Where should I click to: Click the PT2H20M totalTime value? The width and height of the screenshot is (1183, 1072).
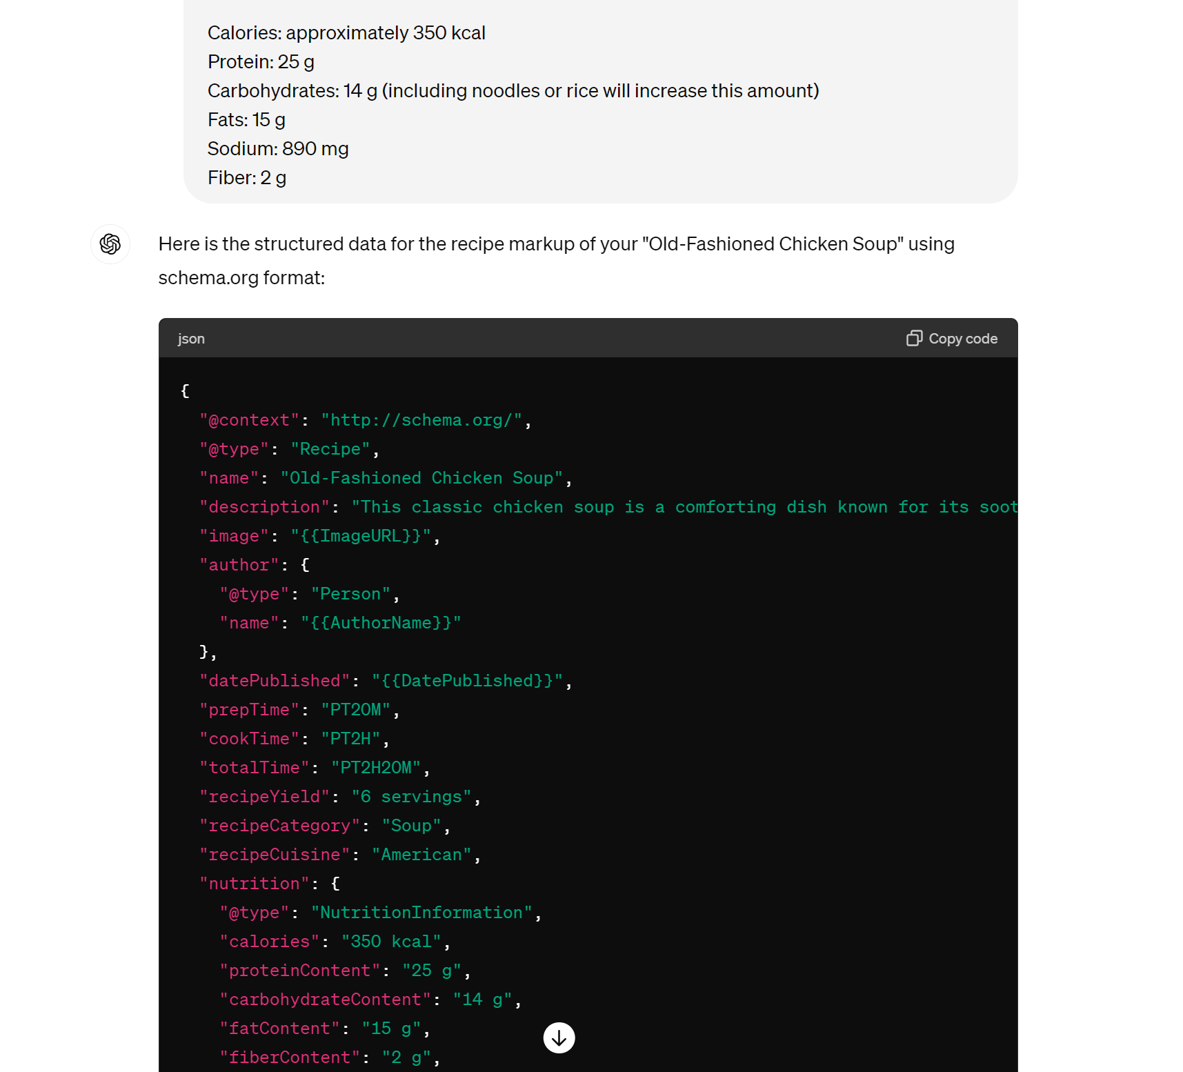tap(376, 768)
